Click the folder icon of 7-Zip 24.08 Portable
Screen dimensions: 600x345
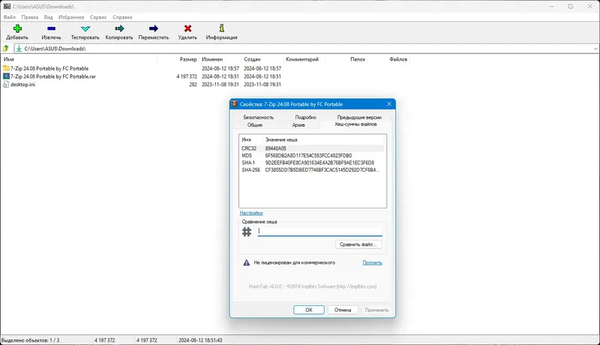(6, 68)
